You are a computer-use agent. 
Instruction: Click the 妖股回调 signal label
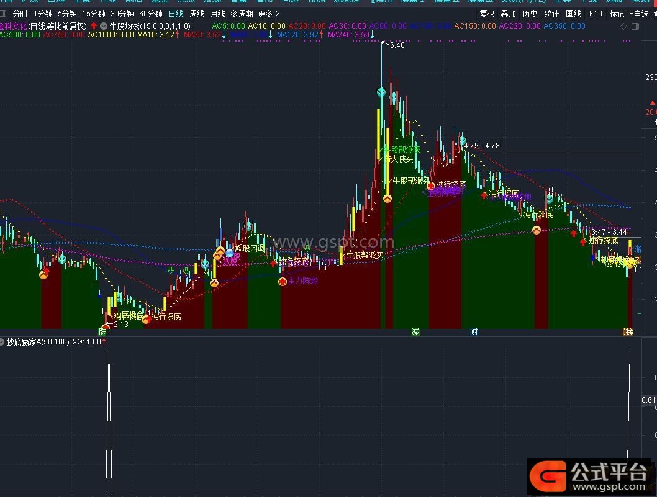(250, 248)
